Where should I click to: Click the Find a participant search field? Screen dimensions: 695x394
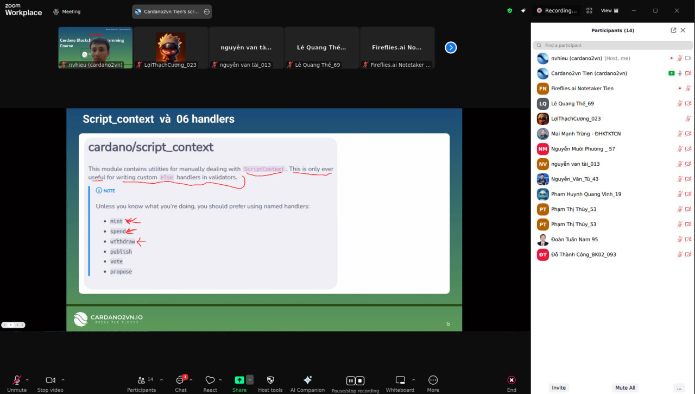coord(612,45)
